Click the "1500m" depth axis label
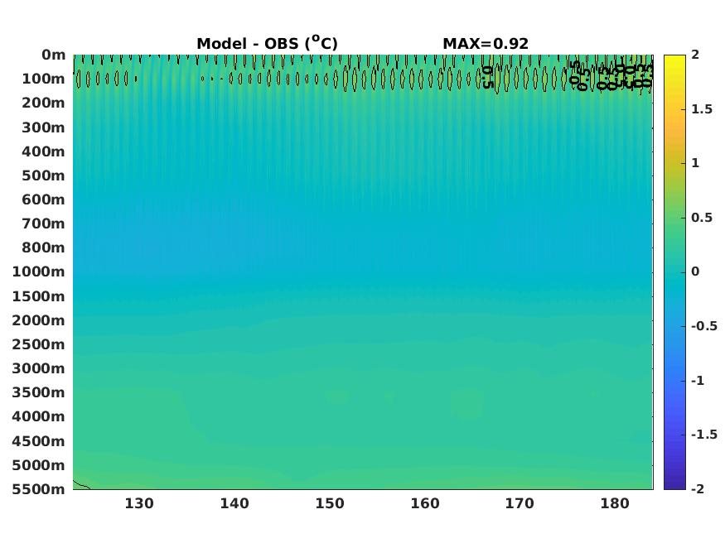 point(39,296)
